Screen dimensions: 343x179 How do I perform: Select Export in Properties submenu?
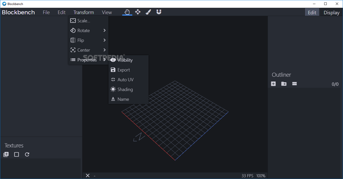(129, 70)
